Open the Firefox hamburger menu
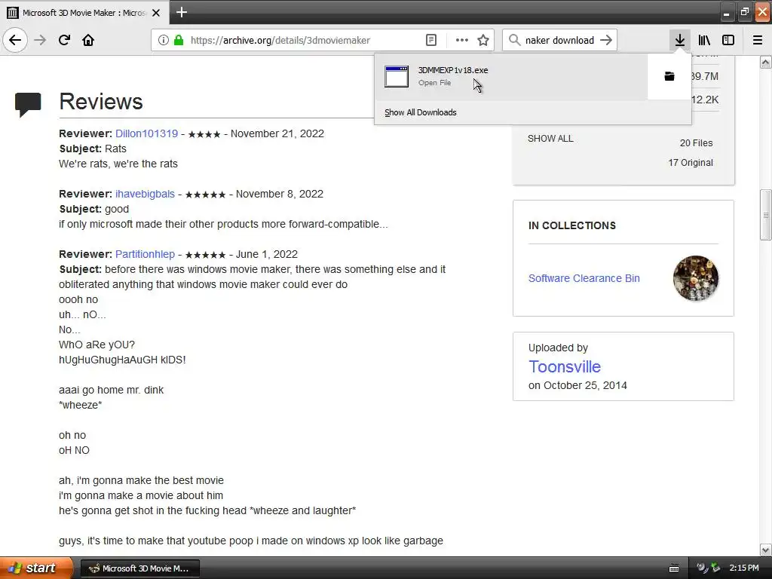Screen dimensions: 772x579 pyautogui.click(x=758, y=40)
